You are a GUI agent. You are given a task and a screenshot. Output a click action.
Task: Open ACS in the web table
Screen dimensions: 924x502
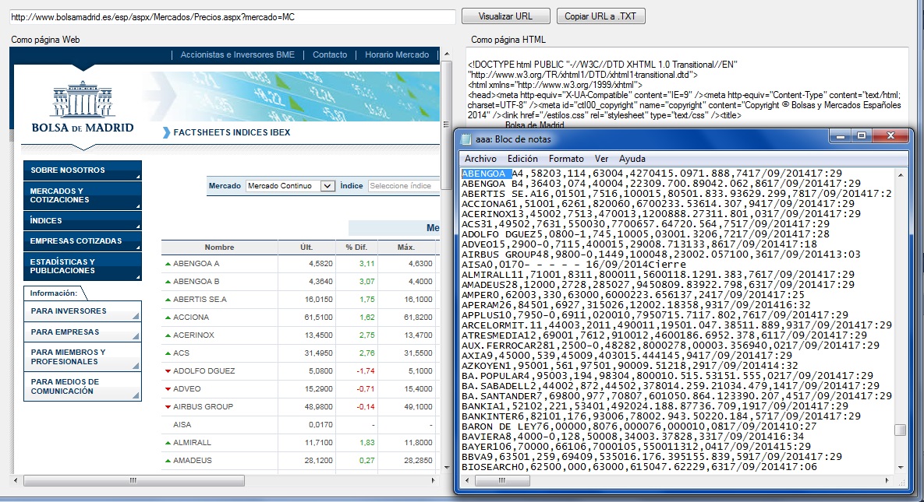point(181,353)
